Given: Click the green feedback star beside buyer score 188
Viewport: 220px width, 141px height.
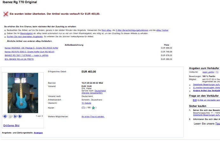Looking at the screenshot, I should (93, 108).
